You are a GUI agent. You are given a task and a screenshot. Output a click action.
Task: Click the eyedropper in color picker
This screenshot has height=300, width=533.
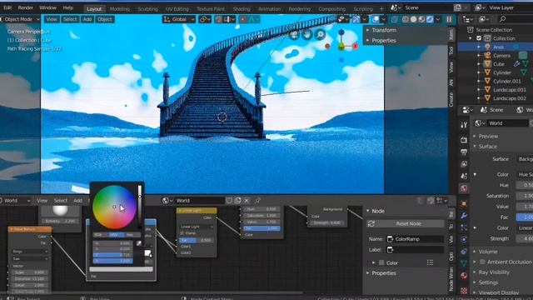tap(139, 243)
